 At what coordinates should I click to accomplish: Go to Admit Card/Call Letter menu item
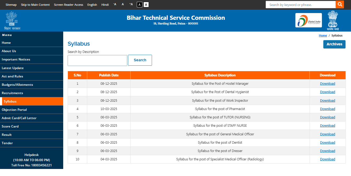[19, 118]
